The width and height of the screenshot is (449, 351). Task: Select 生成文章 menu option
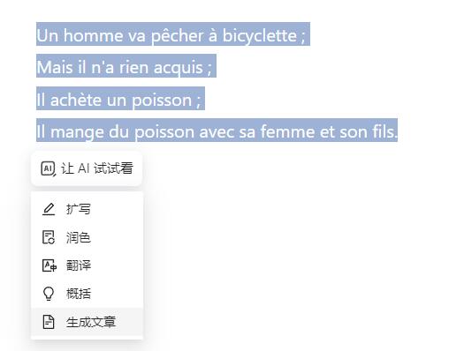tap(87, 322)
